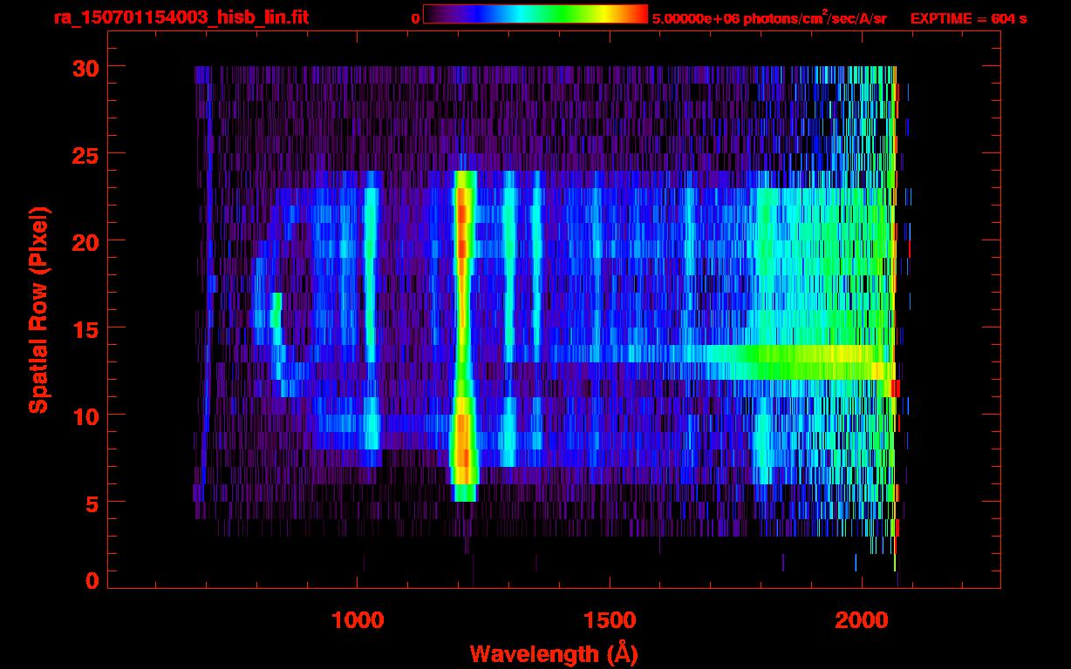Click the 1000 tick label on the wavelength axis
The width and height of the screenshot is (1071, 669).
[x=358, y=620]
